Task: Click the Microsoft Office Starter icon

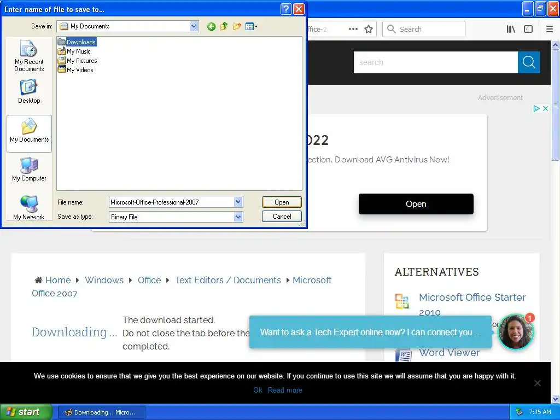Action: [x=402, y=301]
